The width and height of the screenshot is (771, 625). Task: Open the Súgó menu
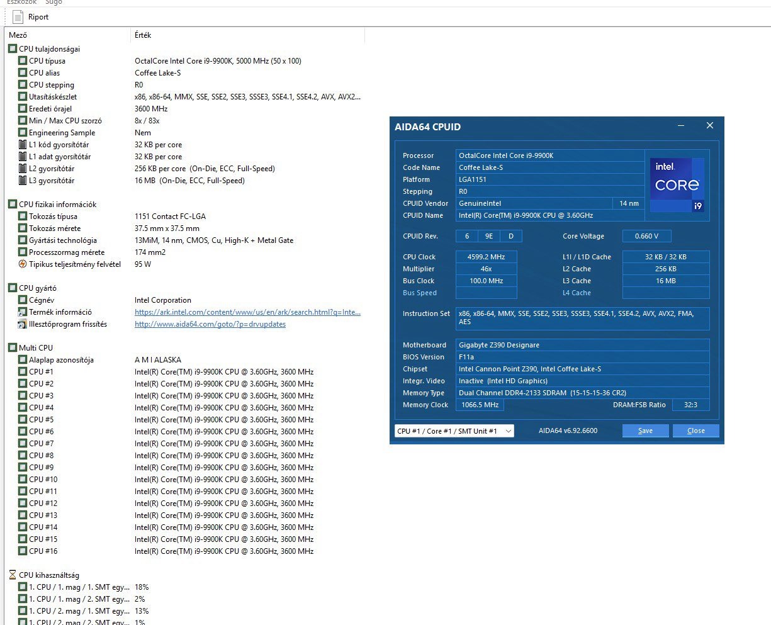point(53,2)
